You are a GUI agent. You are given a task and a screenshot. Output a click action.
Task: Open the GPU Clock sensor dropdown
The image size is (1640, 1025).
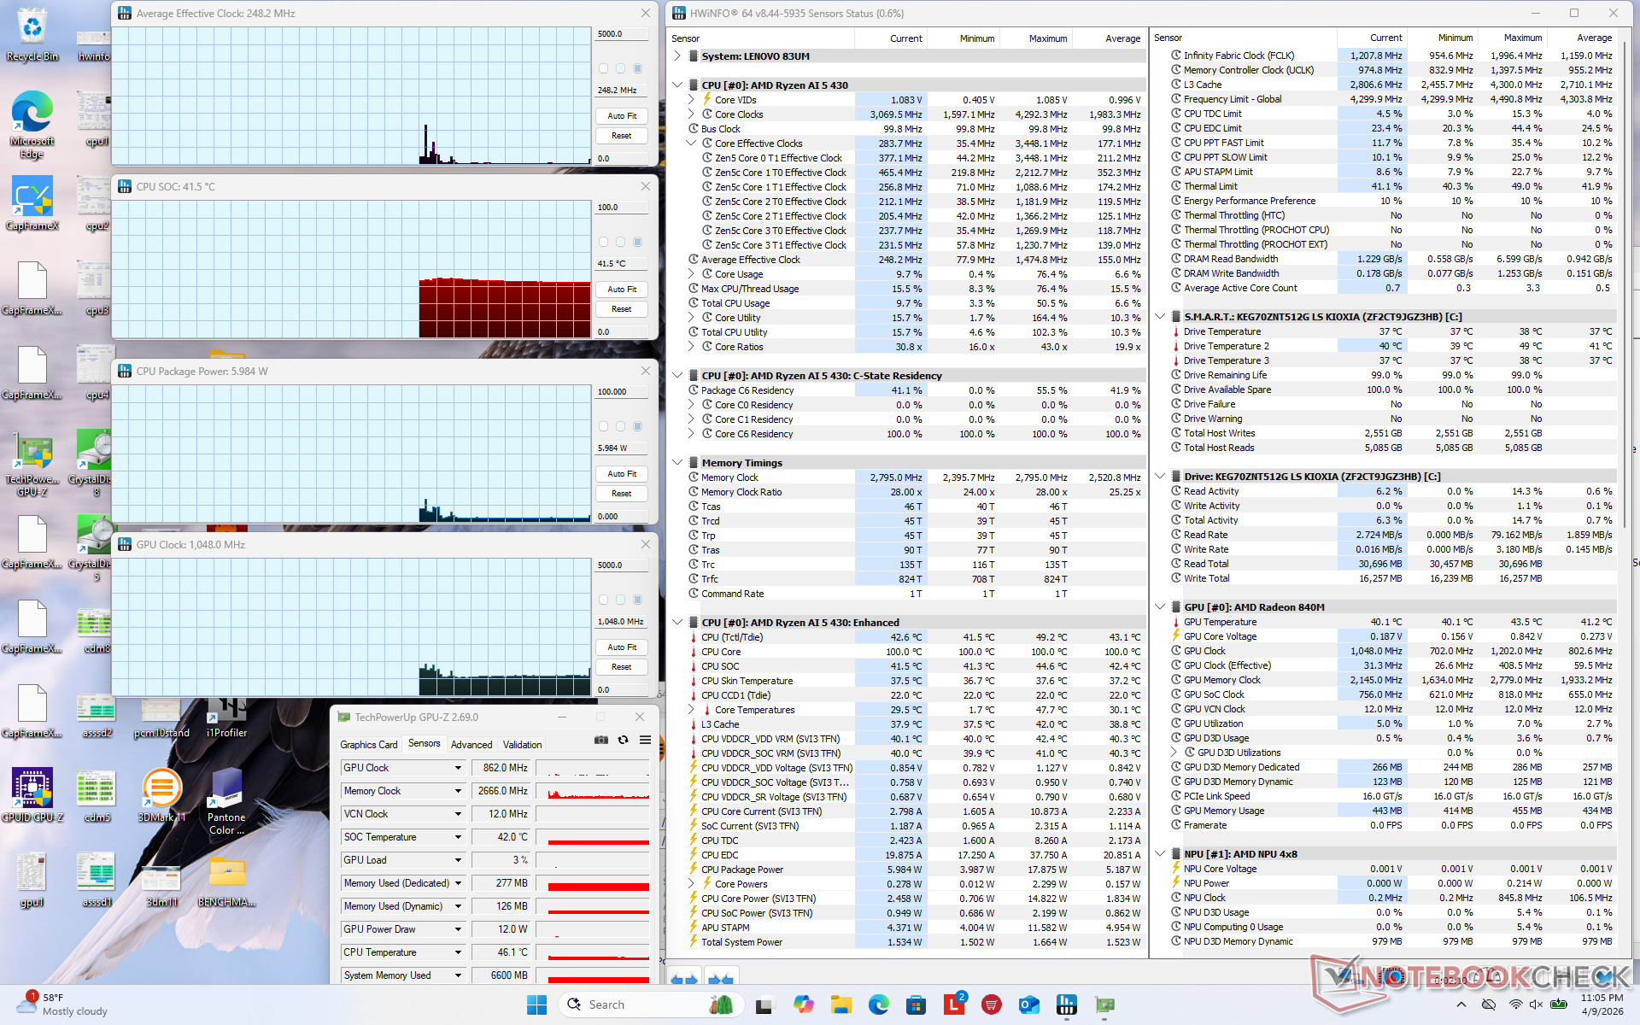458,768
